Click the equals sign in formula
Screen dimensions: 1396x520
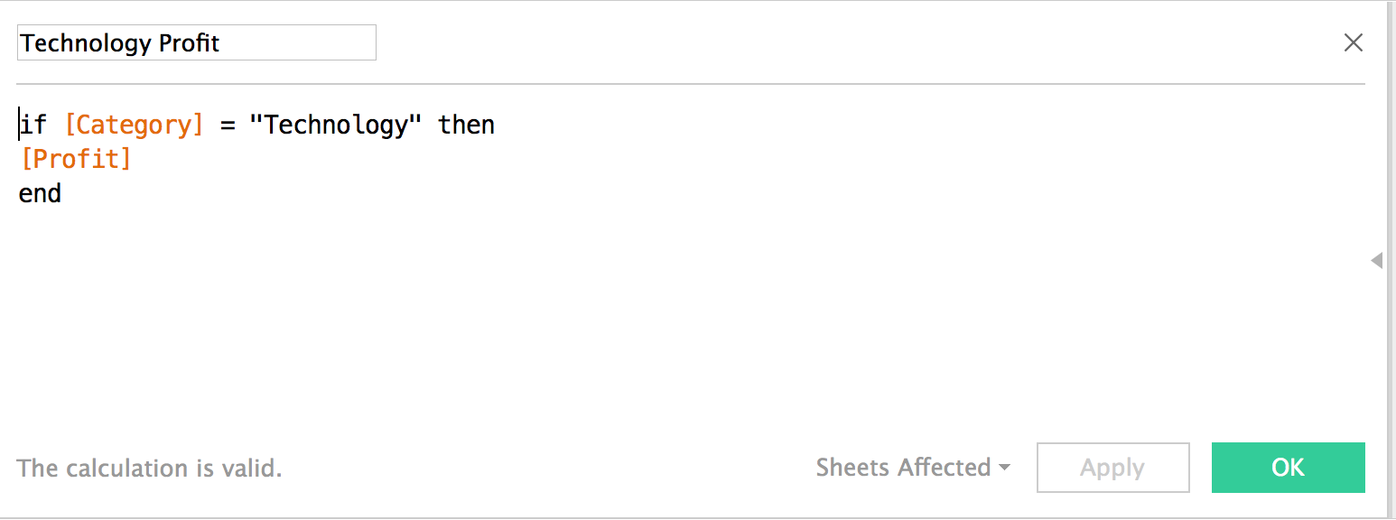(x=226, y=125)
